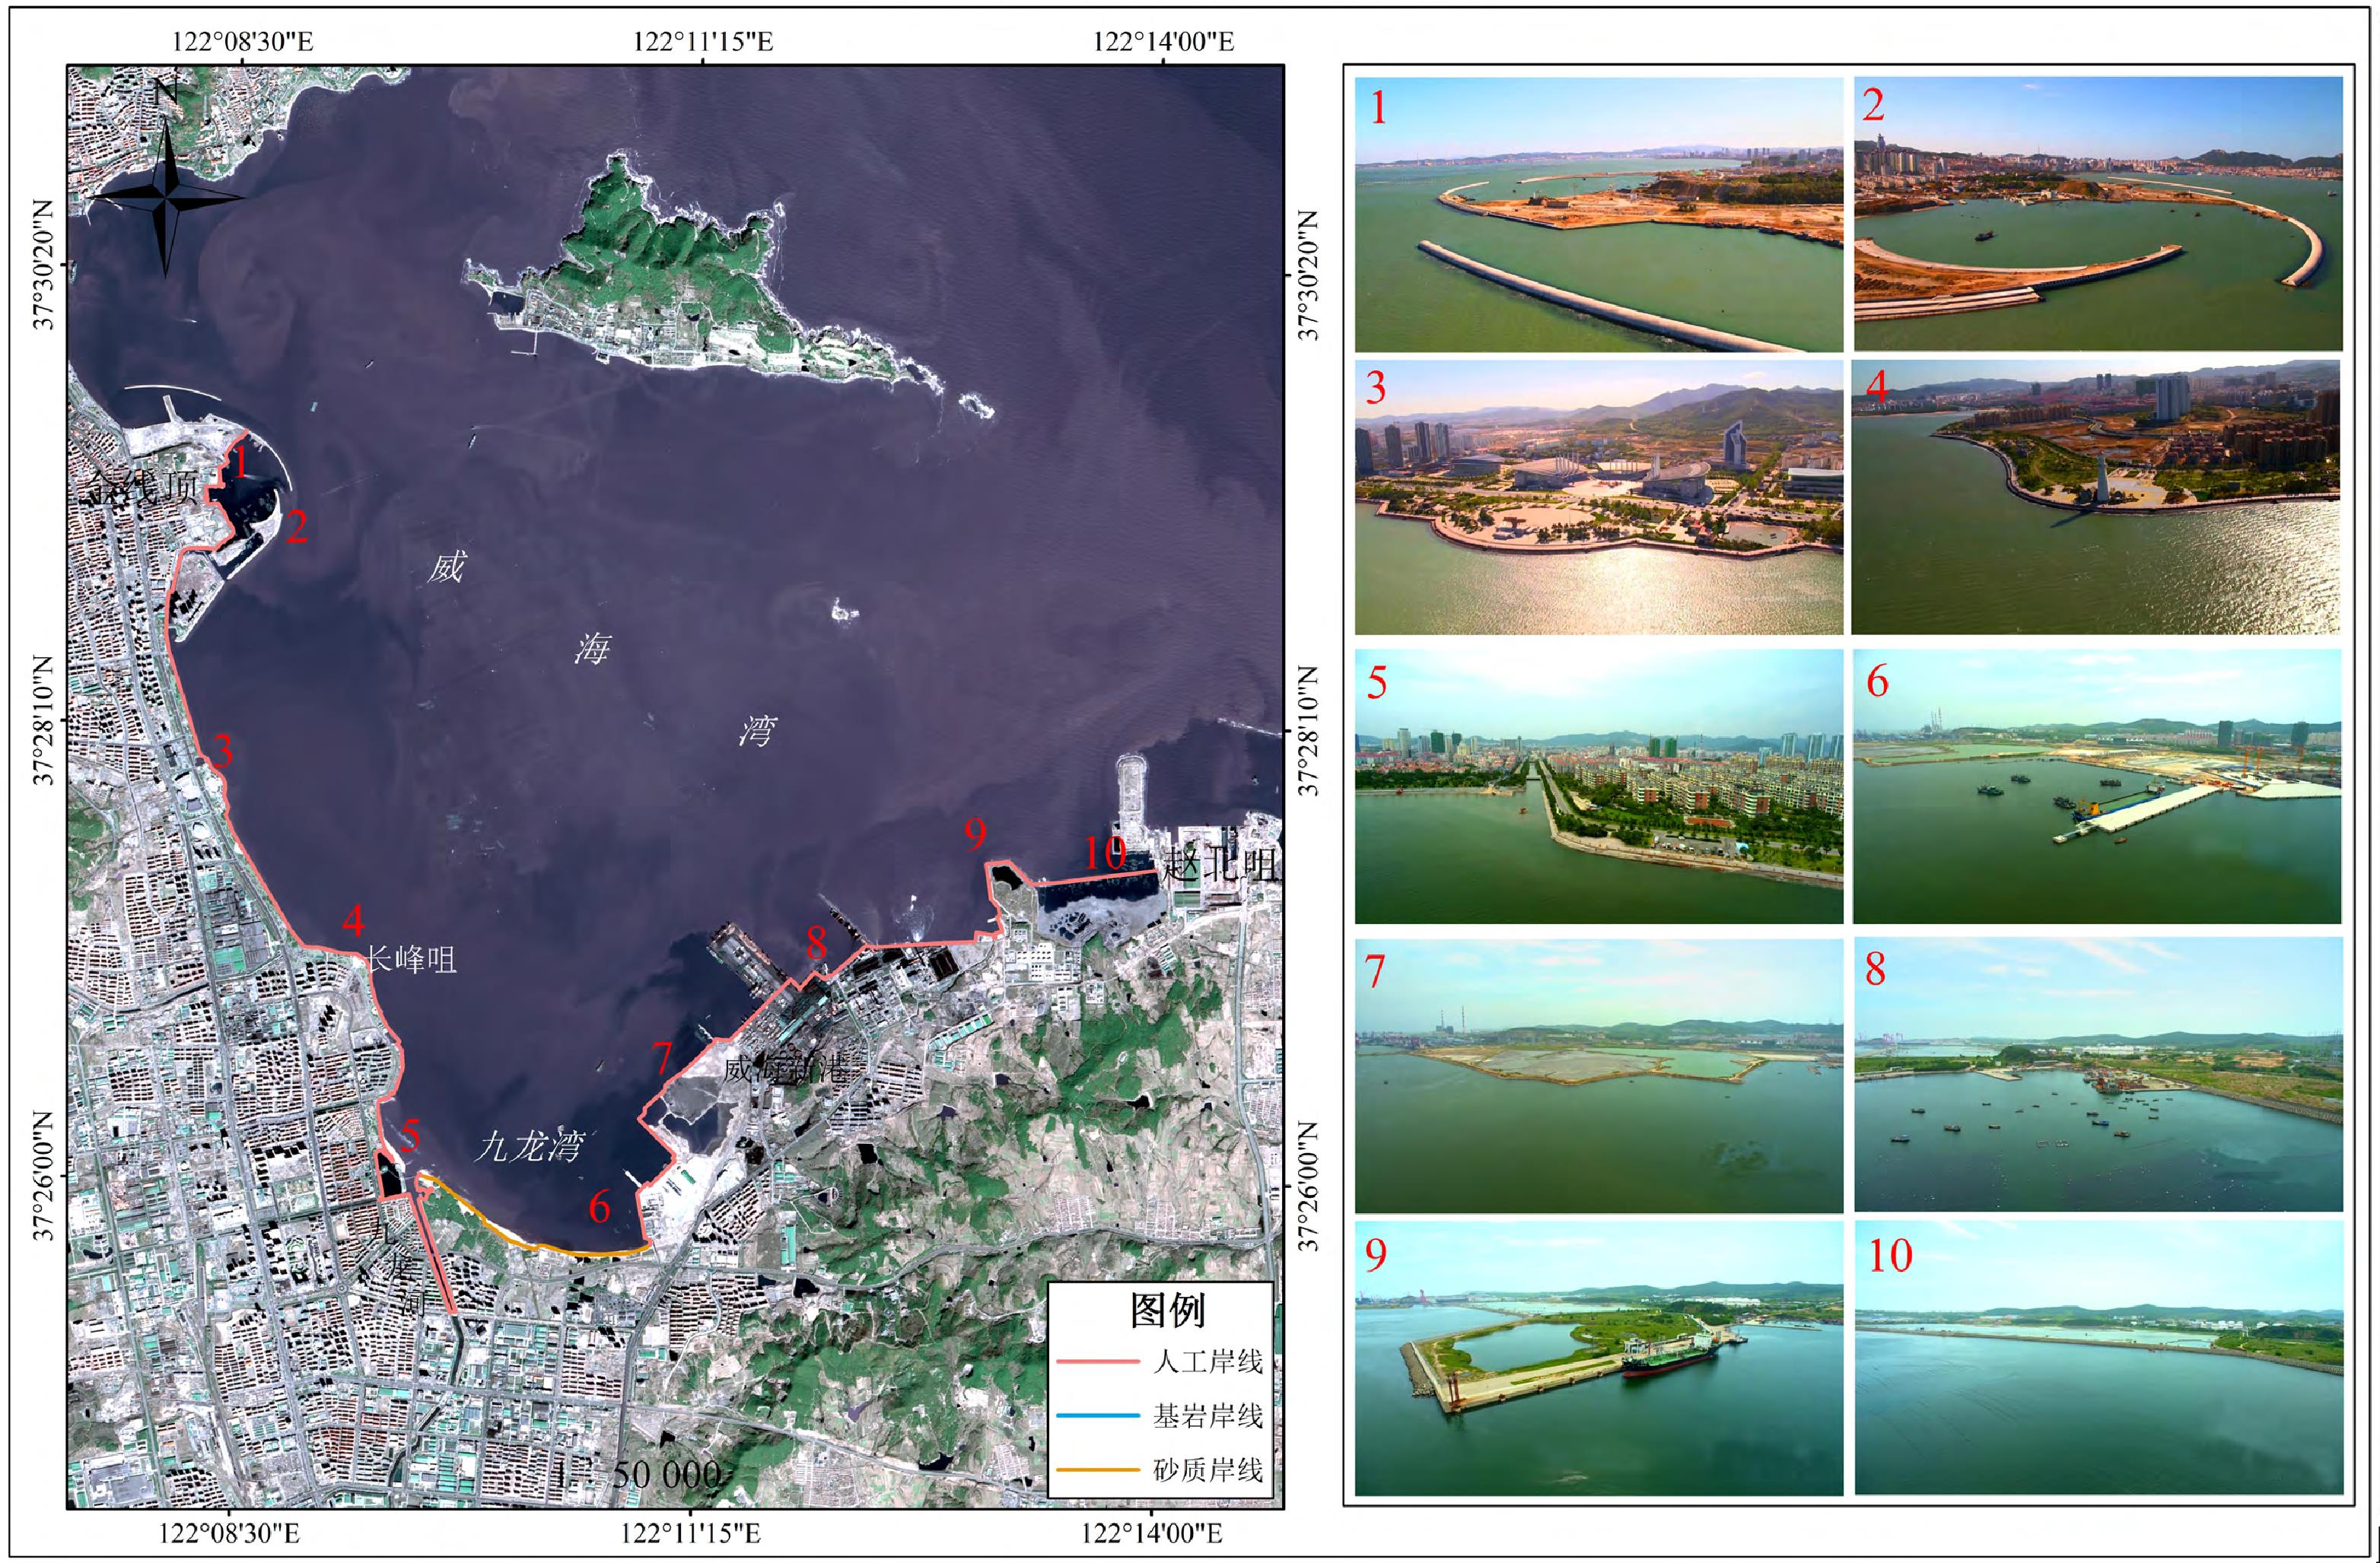Image resolution: width=2380 pixels, height=1563 pixels.
Task: Select aerial photo number 4 with lighthouse
Action: pos(2096,497)
